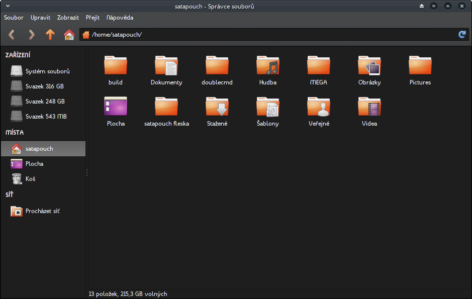Click the /home/satapouch/ location bar
This screenshot has width=472, height=299.
coord(274,35)
